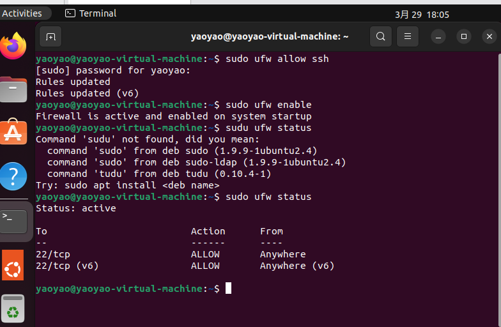Open Trash from the dock
The image size is (501, 327).
pyautogui.click(x=13, y=308)
